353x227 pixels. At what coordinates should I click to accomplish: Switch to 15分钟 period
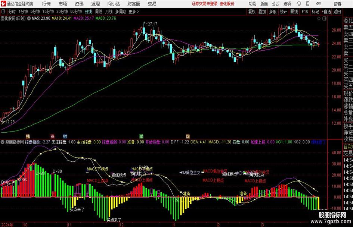(x=48, y=12)
